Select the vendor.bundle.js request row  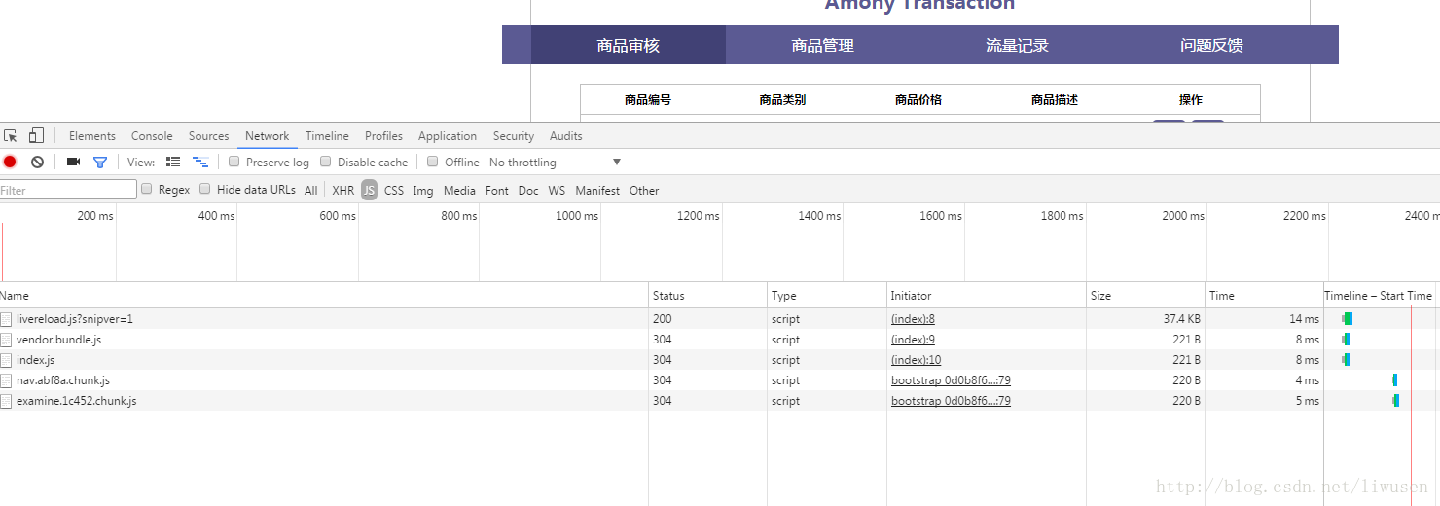720,340
